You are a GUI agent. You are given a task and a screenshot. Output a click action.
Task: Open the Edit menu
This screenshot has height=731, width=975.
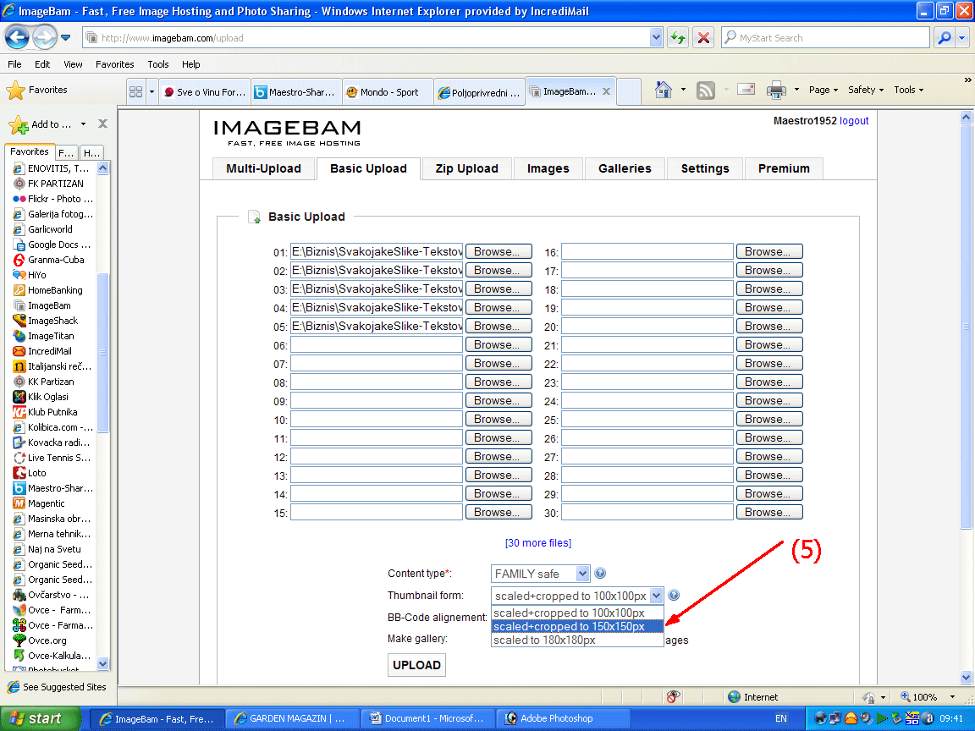coord(42,64)
